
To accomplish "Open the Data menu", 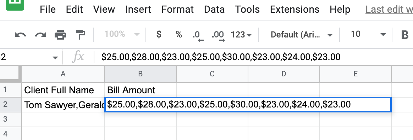I will tap(214, 10).
